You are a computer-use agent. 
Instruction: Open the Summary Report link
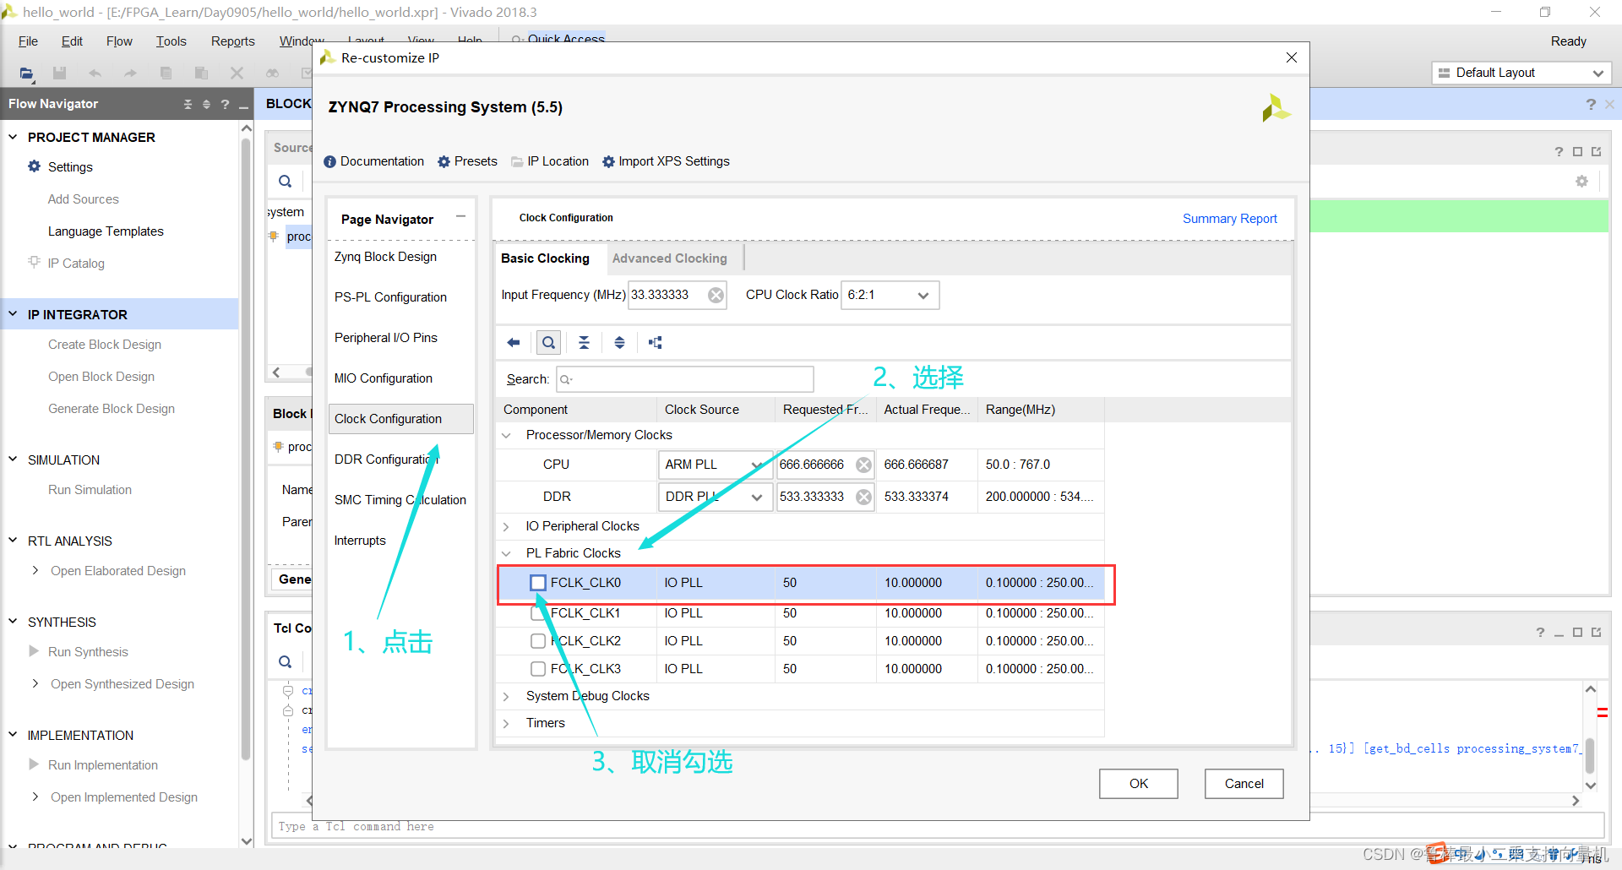coord(1229,219)
